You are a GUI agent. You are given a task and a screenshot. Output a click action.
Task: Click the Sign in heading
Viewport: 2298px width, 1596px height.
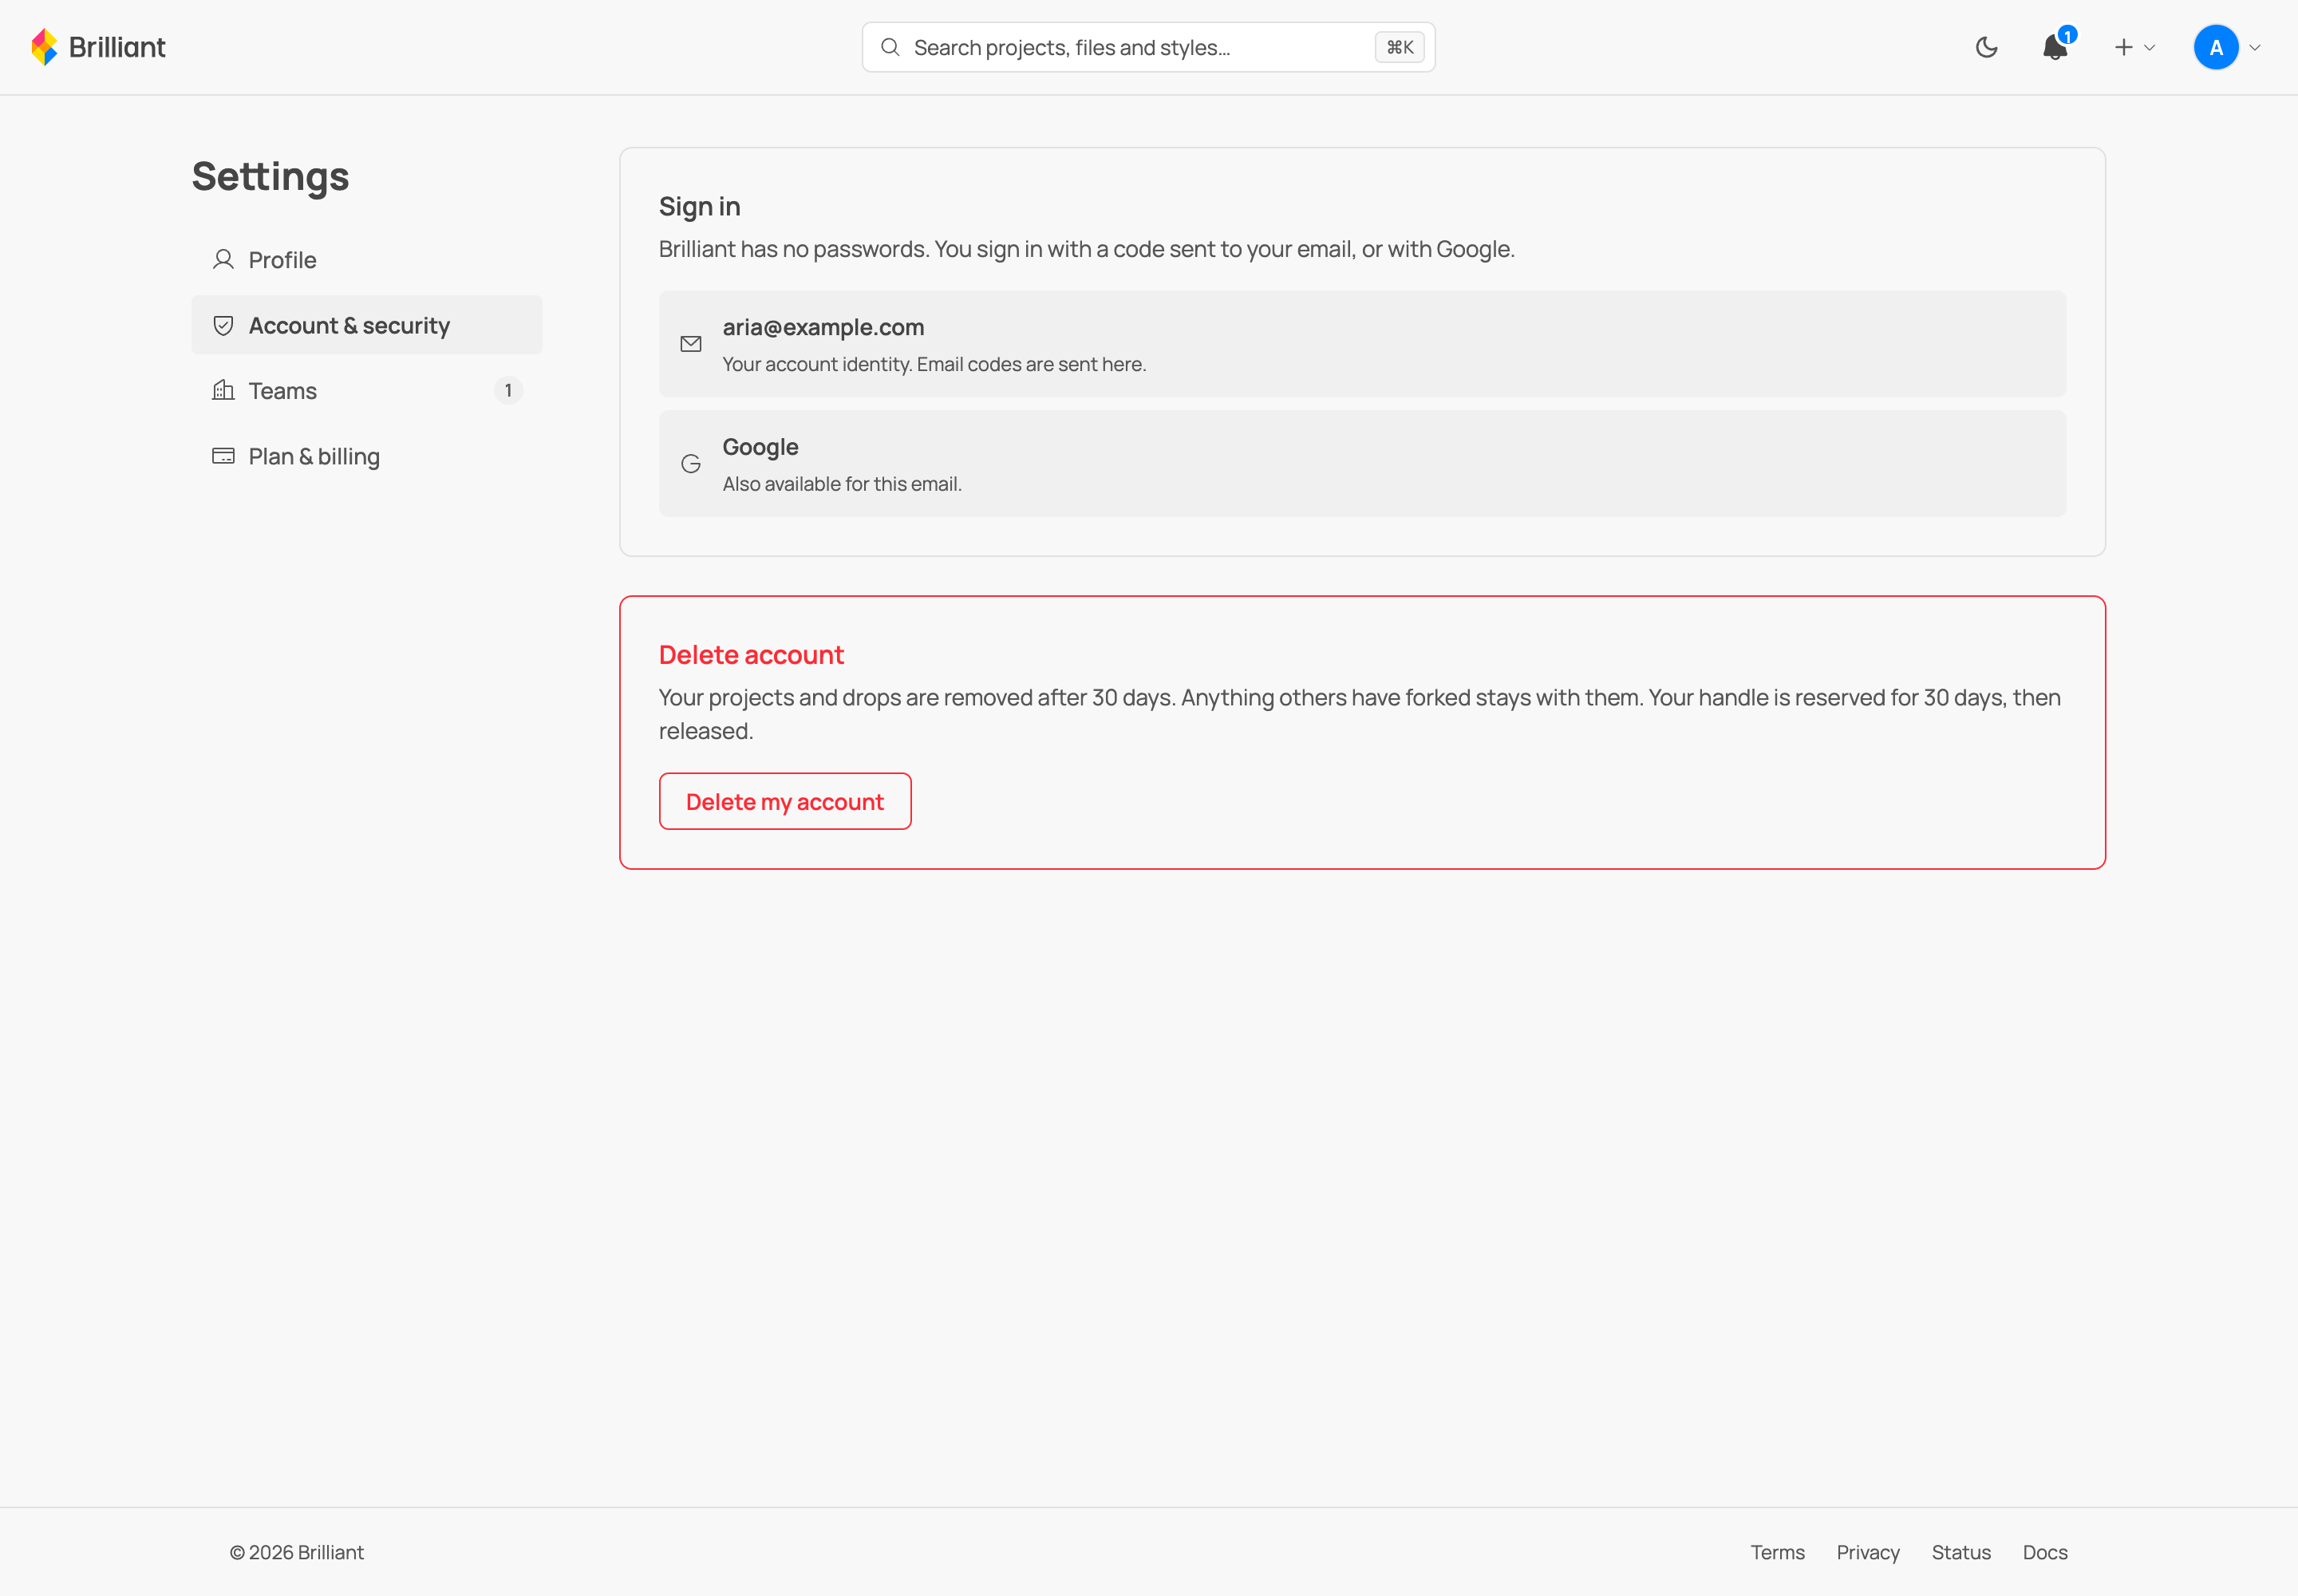699,206
